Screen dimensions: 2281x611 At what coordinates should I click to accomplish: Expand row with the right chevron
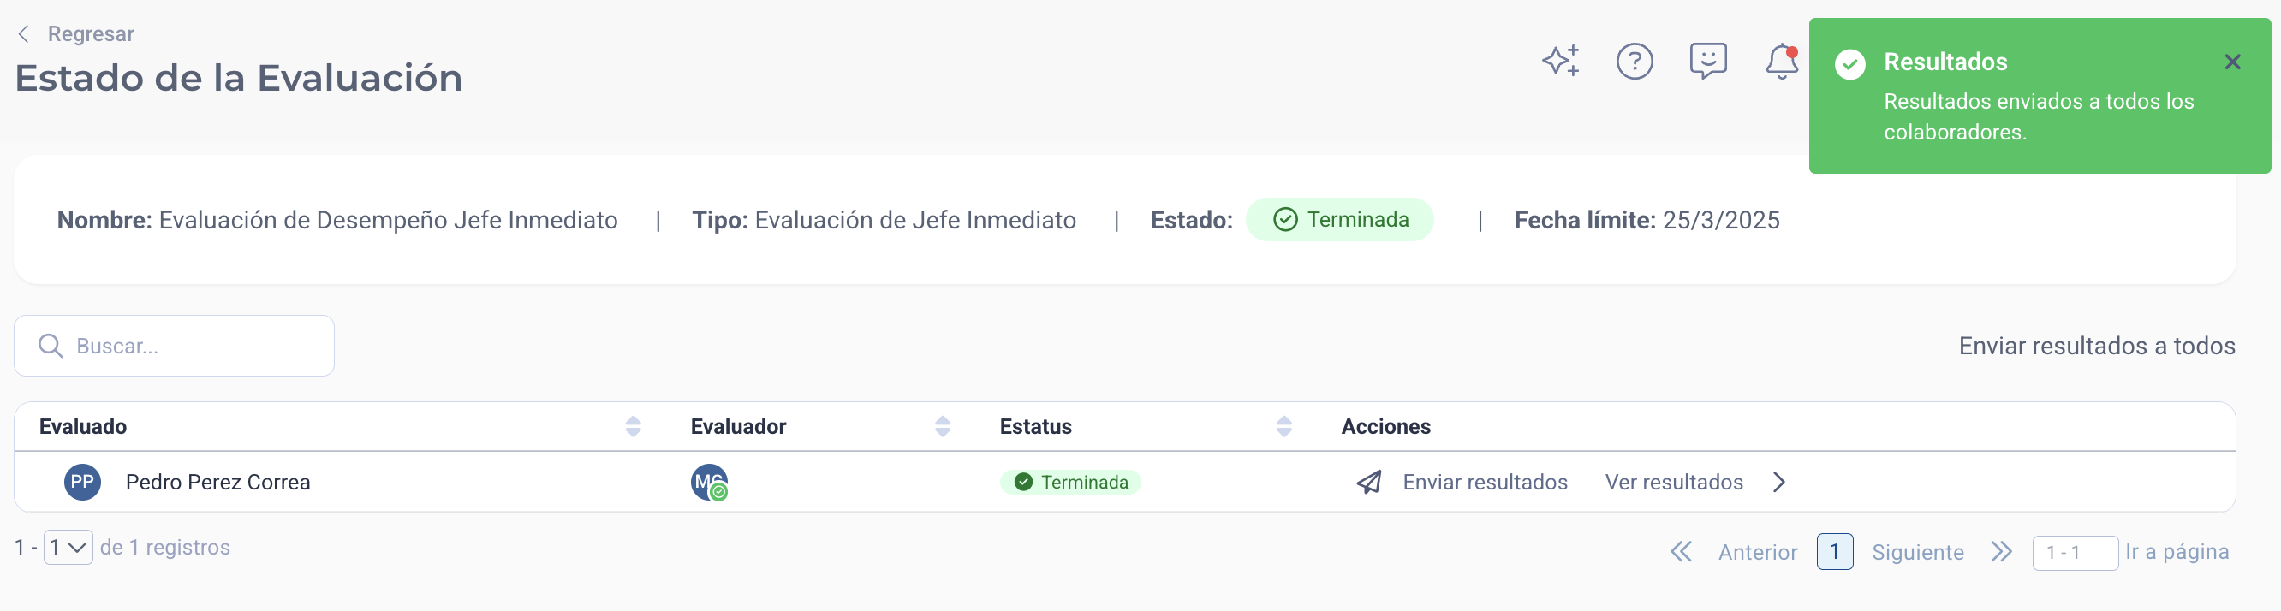tap(1779, 482)
